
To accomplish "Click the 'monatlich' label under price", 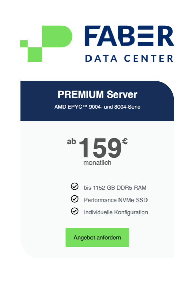I will 97,163.
